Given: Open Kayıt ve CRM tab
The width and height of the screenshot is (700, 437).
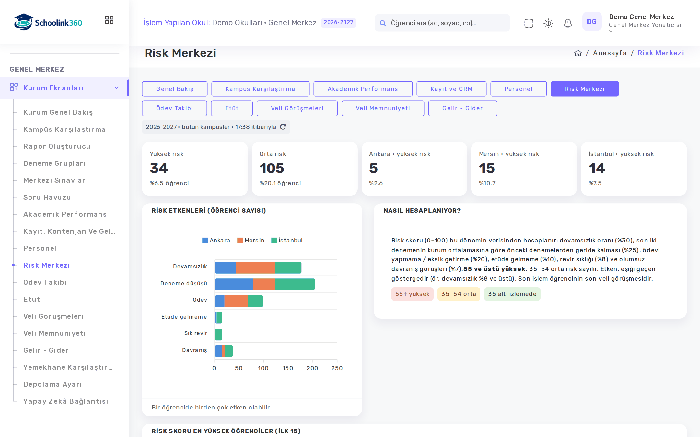Looking at the screenshot, I should tap(451, 89).
